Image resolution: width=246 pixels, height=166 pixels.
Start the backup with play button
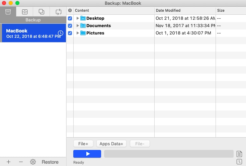coord(87,154)
